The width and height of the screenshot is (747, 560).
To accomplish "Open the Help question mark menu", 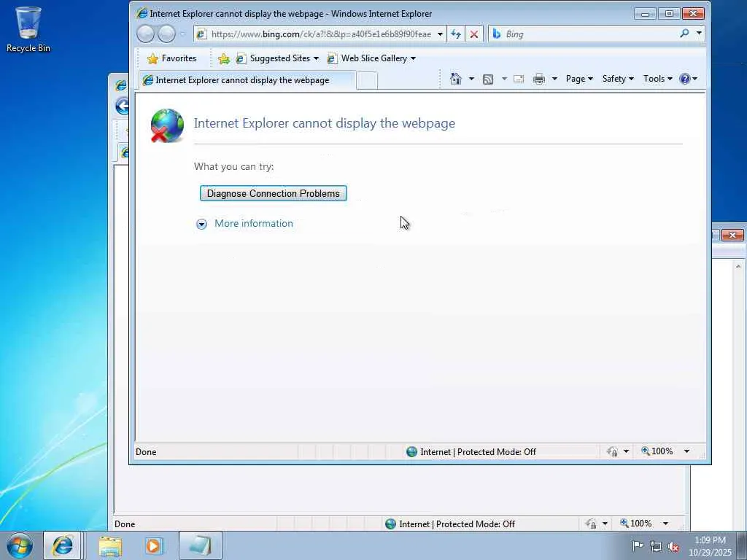I will (688, 79).
